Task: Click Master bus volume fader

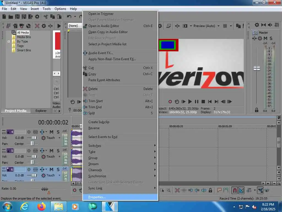Action: coord(257,68)
